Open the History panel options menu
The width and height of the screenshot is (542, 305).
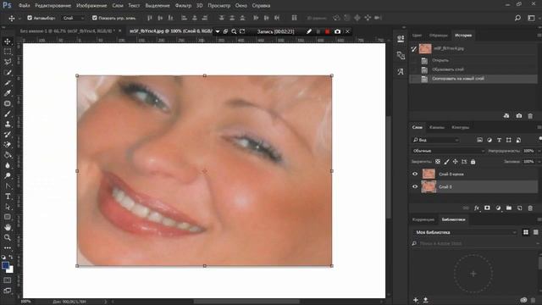(539, 36)
